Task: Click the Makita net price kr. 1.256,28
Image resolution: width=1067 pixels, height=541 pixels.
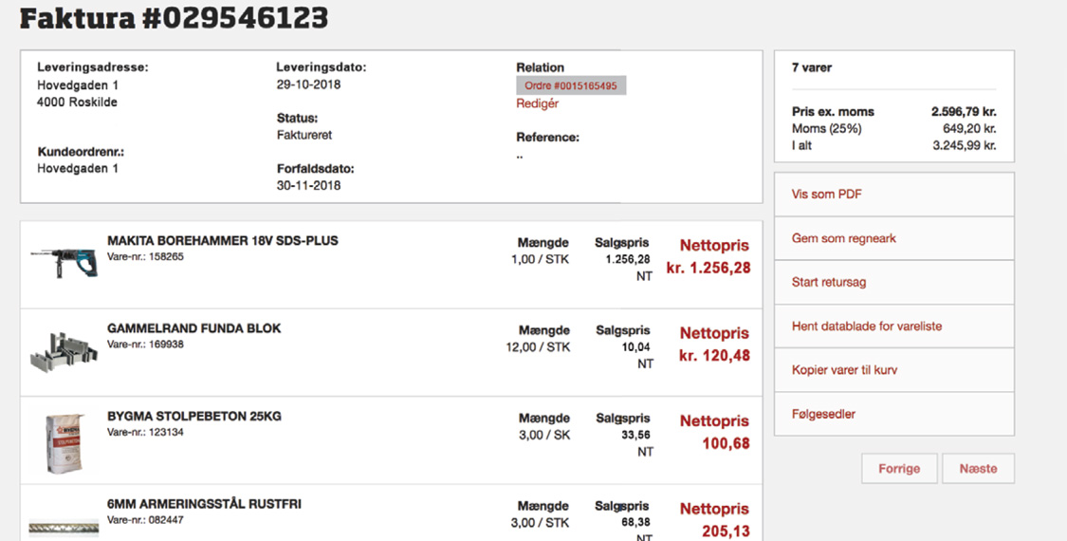Action: point(708,268)
